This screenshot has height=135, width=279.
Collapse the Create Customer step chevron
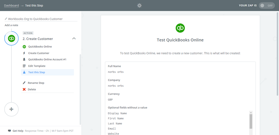click(74, 38)
